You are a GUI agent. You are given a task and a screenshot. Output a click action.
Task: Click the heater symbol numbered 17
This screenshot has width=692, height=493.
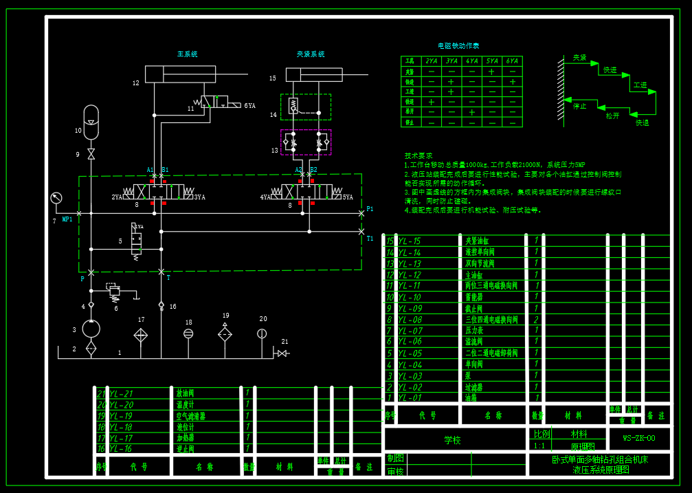pos(141,336)
